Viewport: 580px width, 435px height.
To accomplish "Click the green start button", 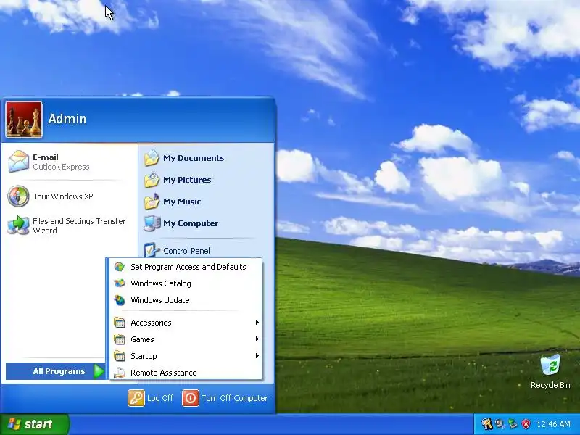I will 34,424.
